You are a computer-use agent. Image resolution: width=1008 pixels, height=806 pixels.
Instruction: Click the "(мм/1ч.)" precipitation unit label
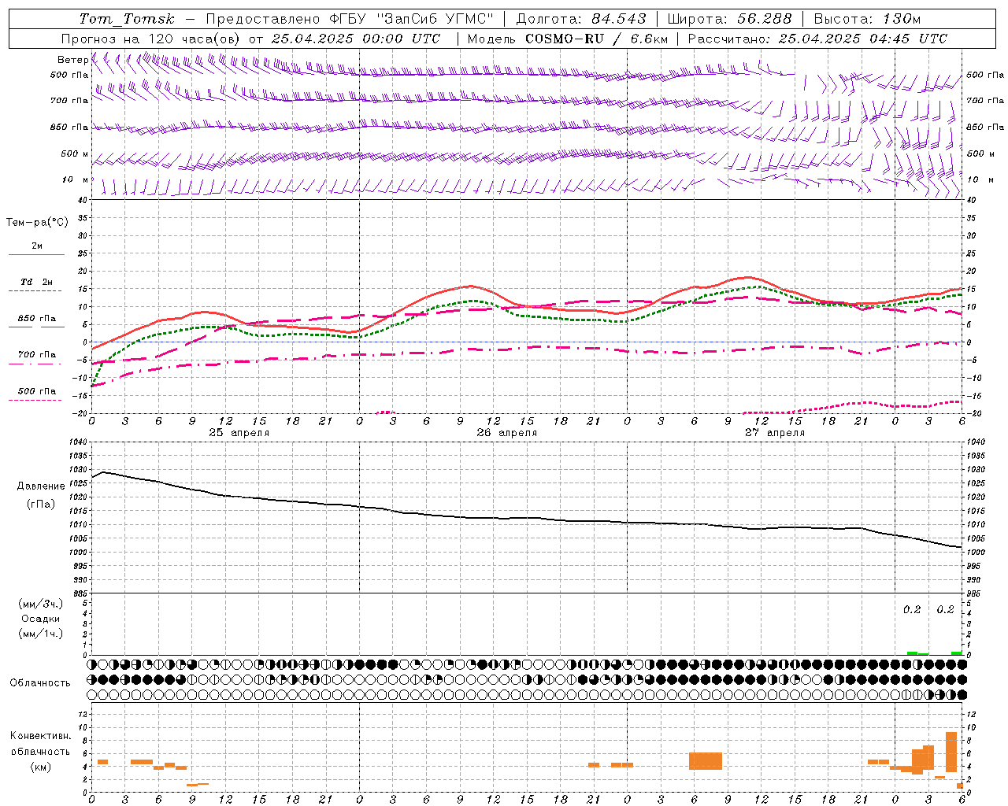click(x=41, y=634)
